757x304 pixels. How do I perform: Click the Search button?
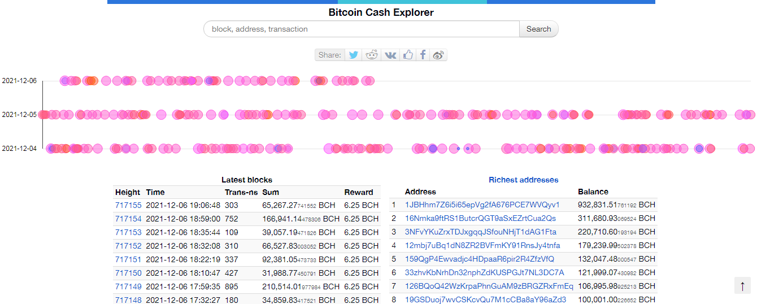[538, 29]
